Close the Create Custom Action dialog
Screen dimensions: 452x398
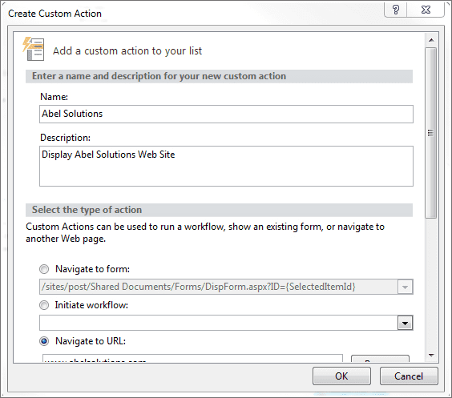(426, 10)
